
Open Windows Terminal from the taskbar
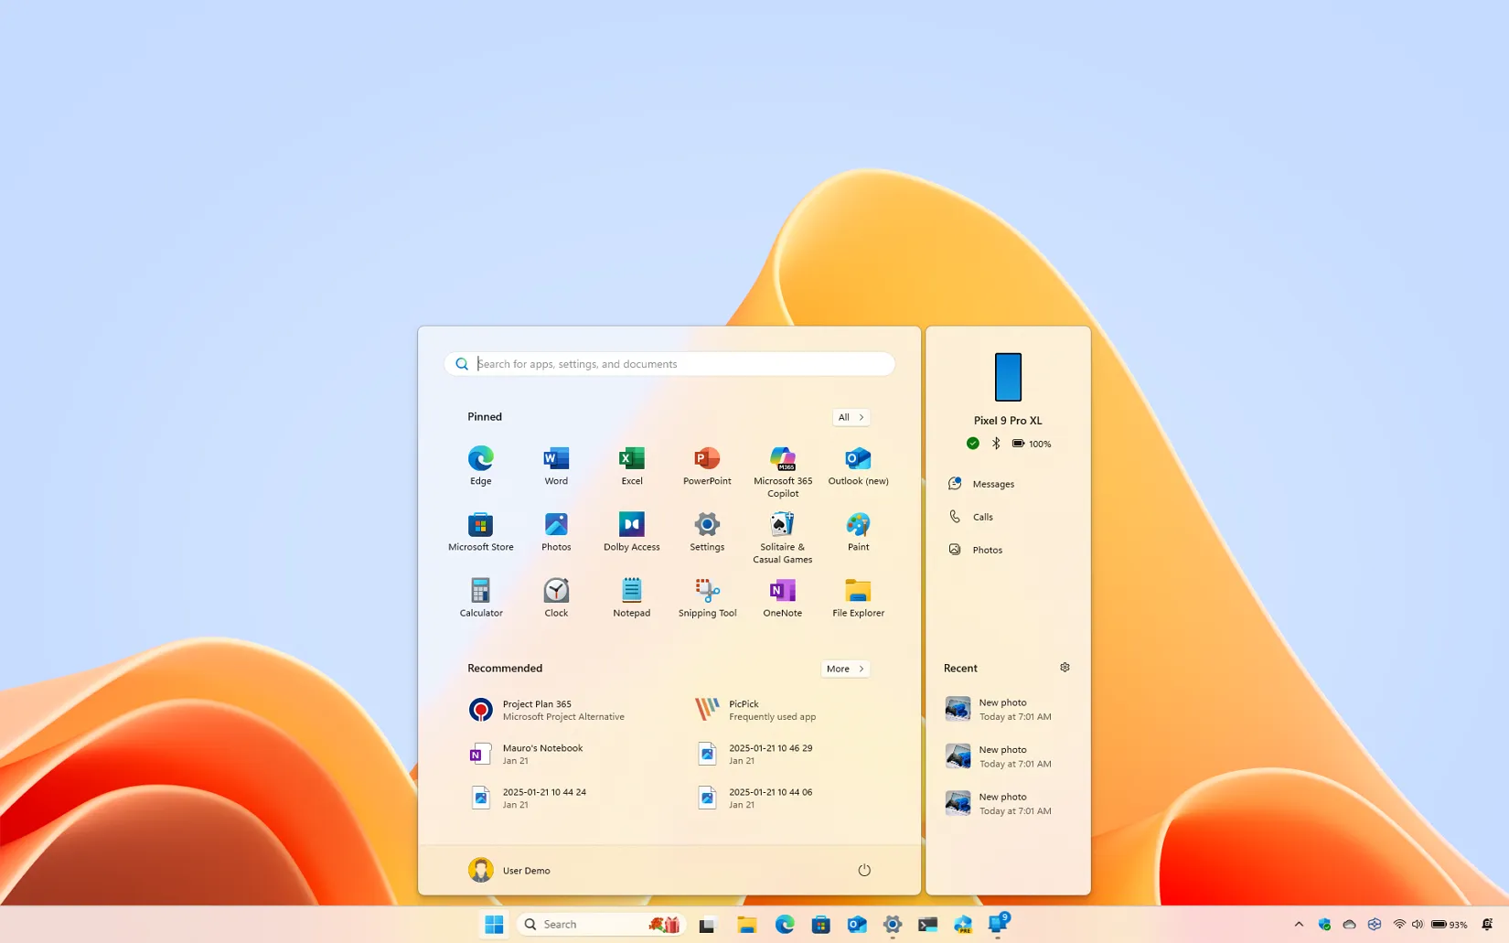point(926,924)
